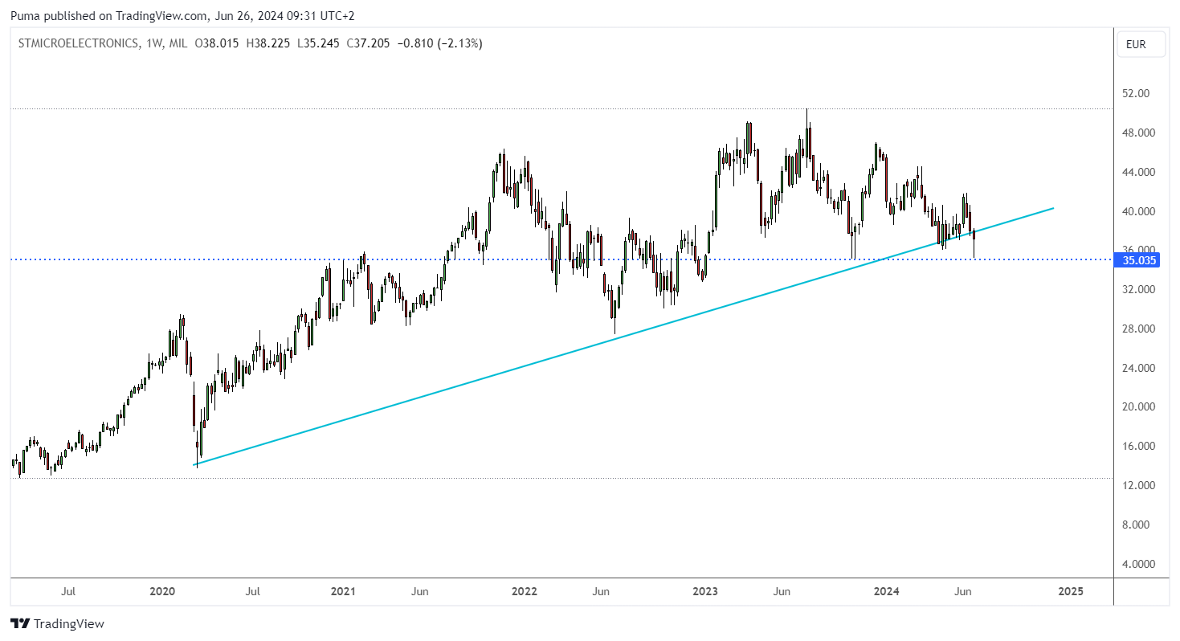The width and height of the screenshot is (1180, 641).
Task: Click the 2025 label on time axis
Action: pos(1070,591)
